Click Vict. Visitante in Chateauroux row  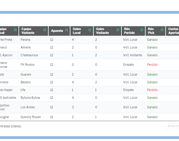pos(133,55)
